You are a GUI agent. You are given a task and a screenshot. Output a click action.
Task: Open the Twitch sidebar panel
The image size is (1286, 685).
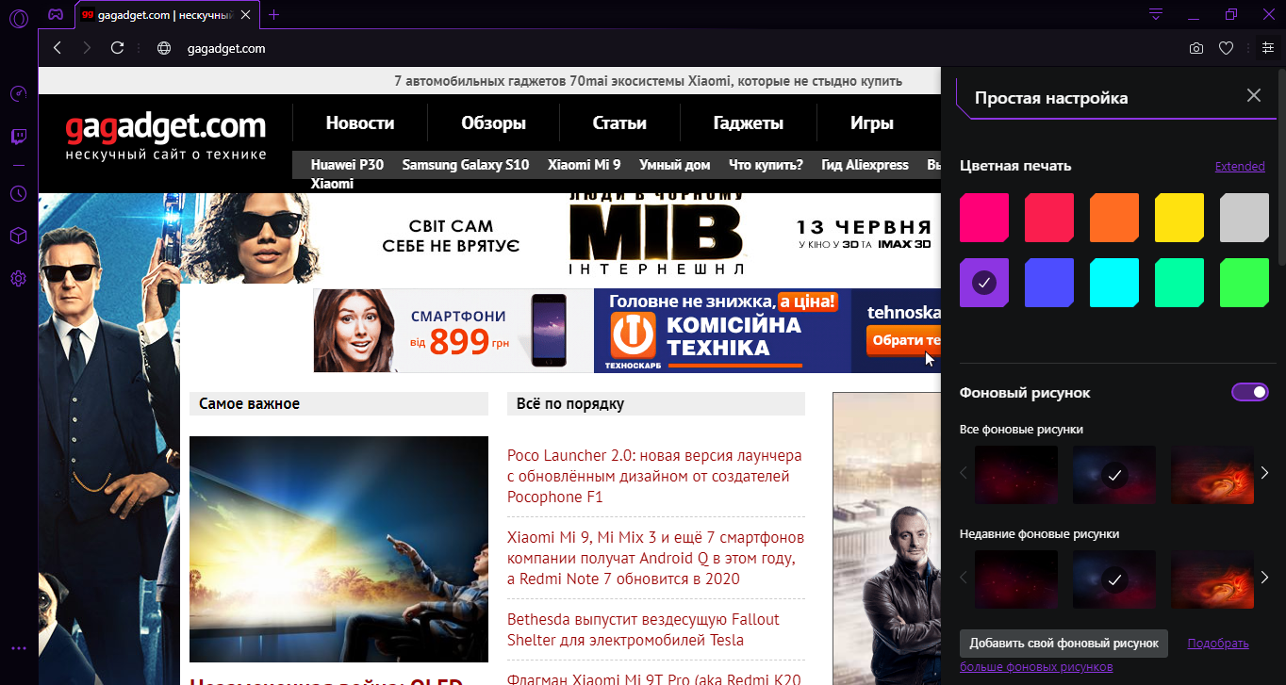click(x=18, y=138)
